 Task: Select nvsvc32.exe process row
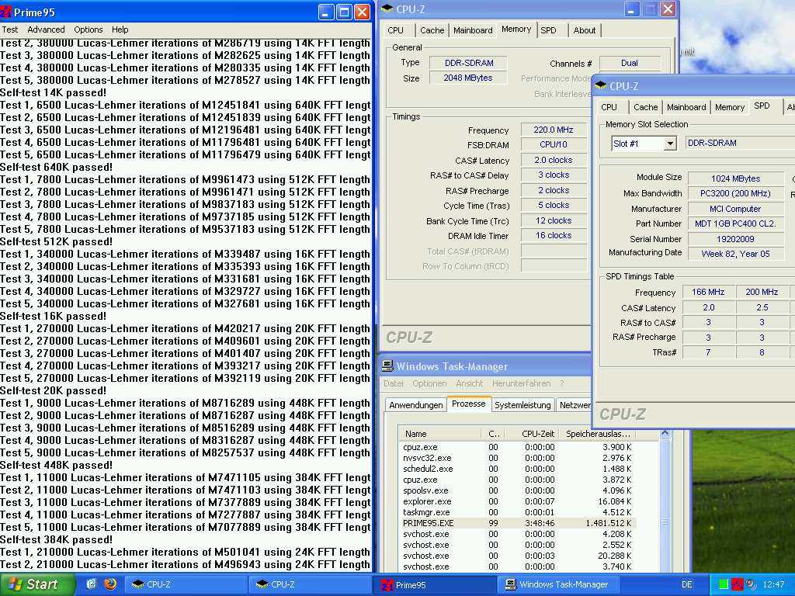(517, 458)
